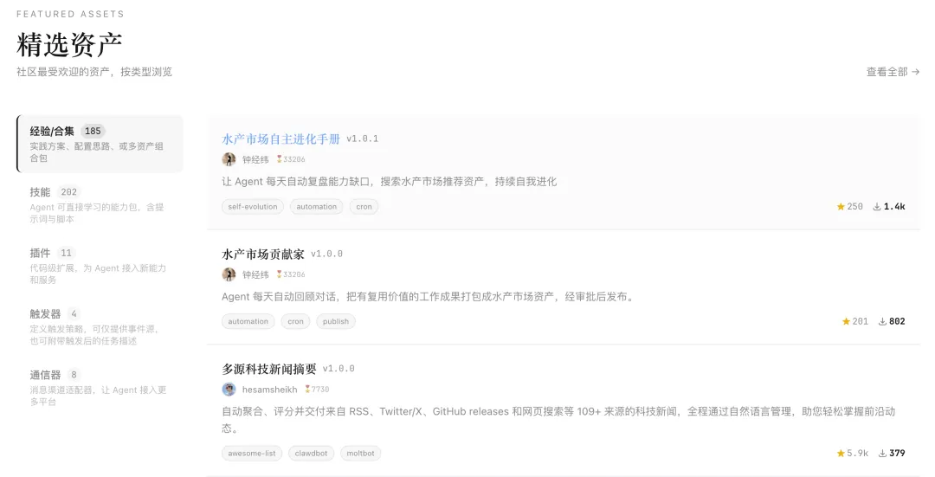Screen dimensions: 935x477
Task: Click the star icon showing 201
Action: (x=846, y=321)
